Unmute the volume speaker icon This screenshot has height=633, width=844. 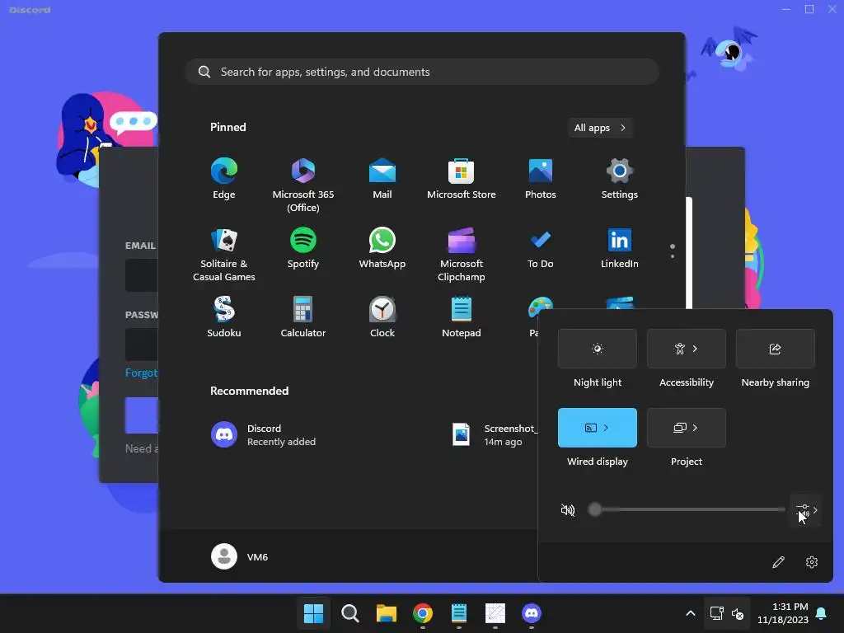[x=568, y=509]
